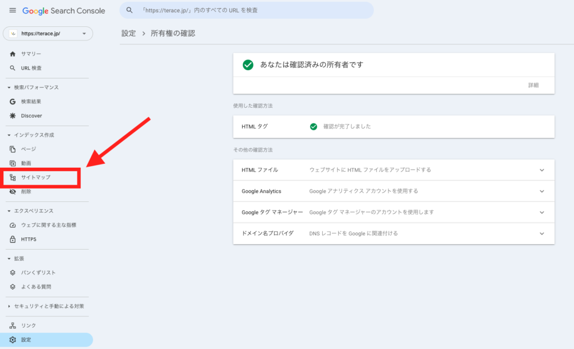Viewport: 574px width, 349px height.
Task: Open URL 検査 from sidebar
Action: coord(31,68)
